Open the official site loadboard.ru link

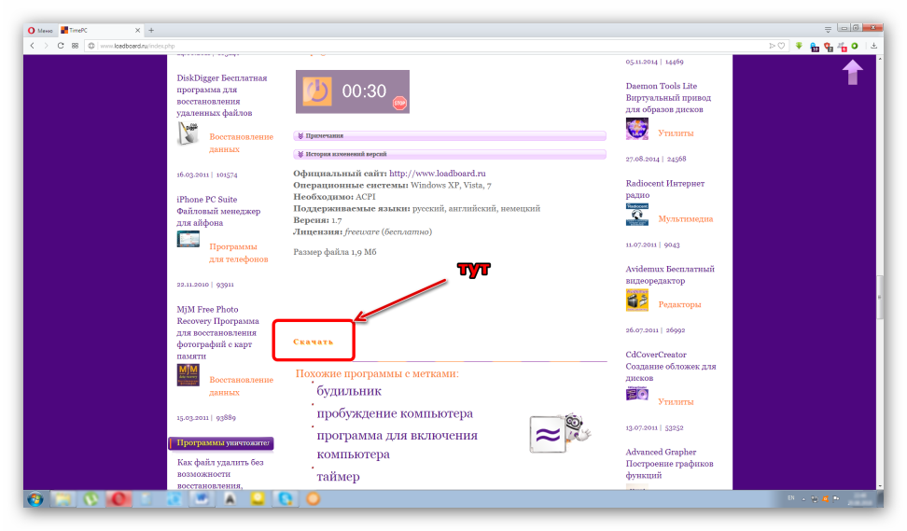pos(437,174)
